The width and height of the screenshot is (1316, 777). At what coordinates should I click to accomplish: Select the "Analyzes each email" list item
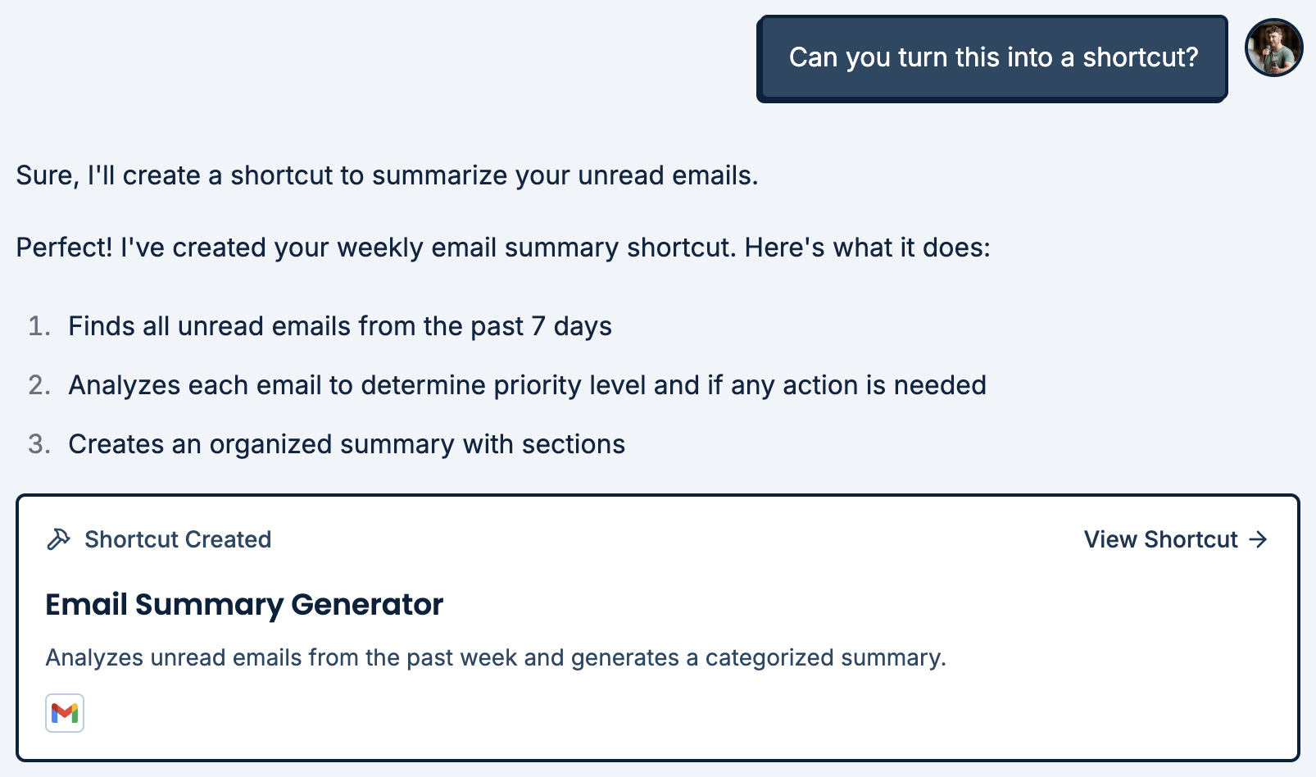[527, 385]
